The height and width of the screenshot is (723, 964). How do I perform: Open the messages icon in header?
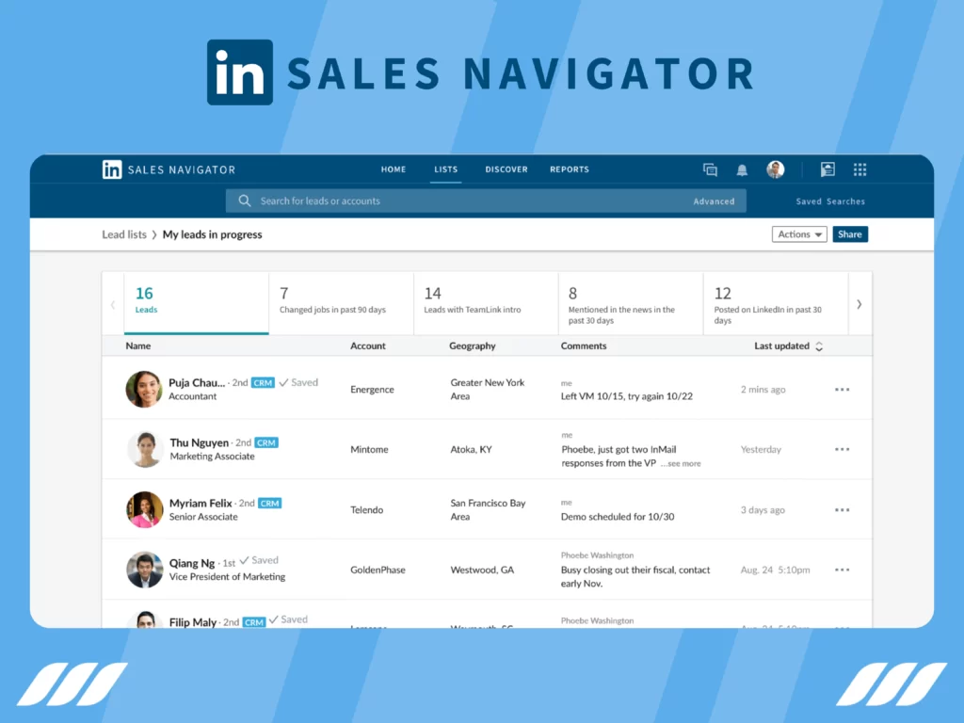710,169
